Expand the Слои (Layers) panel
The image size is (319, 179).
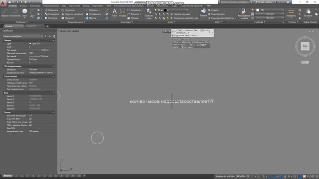[171, 22]
